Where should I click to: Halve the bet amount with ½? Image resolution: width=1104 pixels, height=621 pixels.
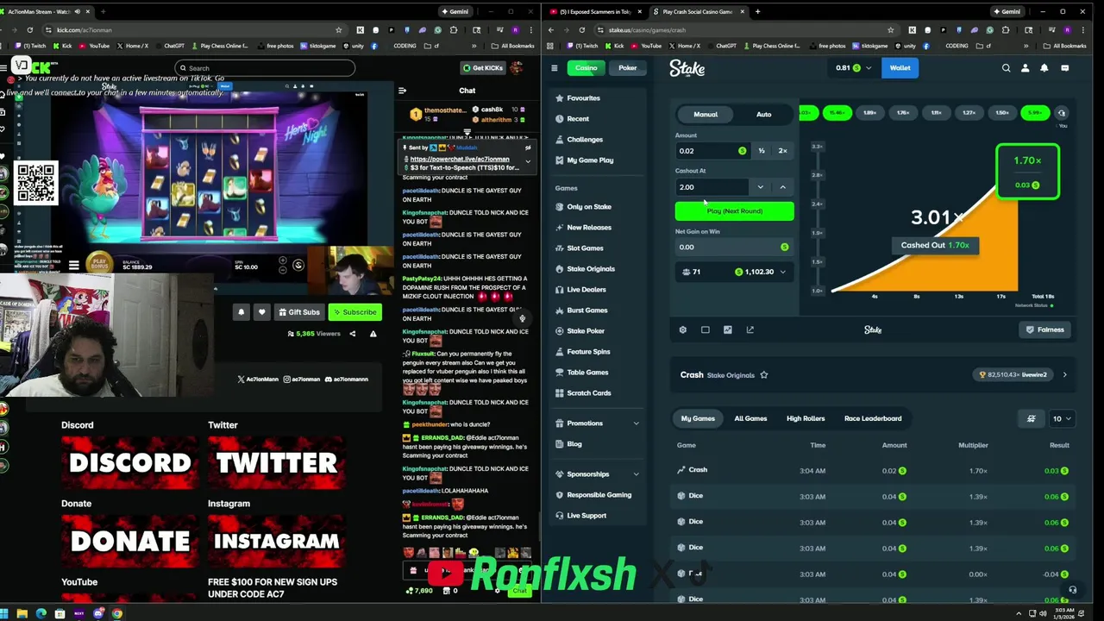click(x=762, y=151)
